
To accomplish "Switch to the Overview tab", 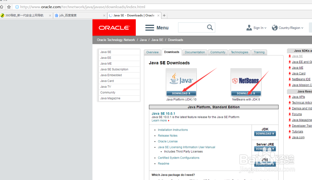I will click(153, 52).
